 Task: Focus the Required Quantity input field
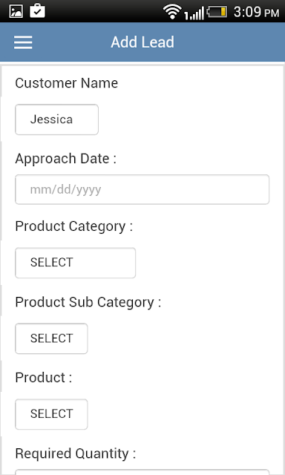142,472
